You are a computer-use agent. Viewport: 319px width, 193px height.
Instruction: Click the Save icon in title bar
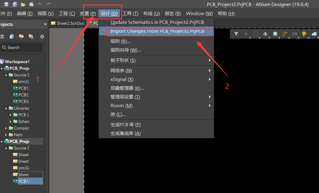(x=6, y=4)
